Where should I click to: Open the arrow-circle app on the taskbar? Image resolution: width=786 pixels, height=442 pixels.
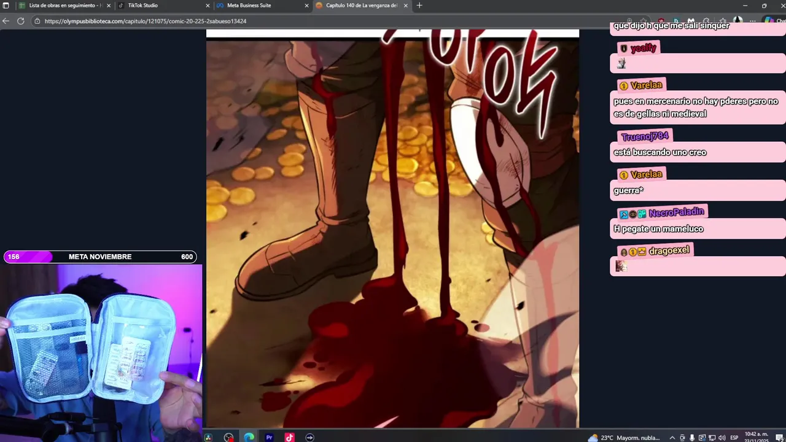point(309,437)
